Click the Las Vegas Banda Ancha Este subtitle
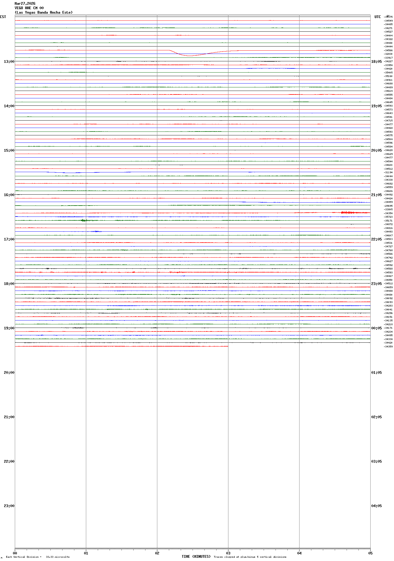 point(44,12)
